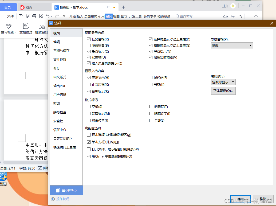
Task: Click the window count icon in title bar
Action: [x=224, y=6]
